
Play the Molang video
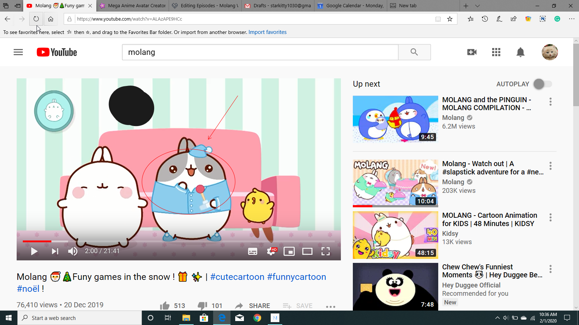point(34,251)
